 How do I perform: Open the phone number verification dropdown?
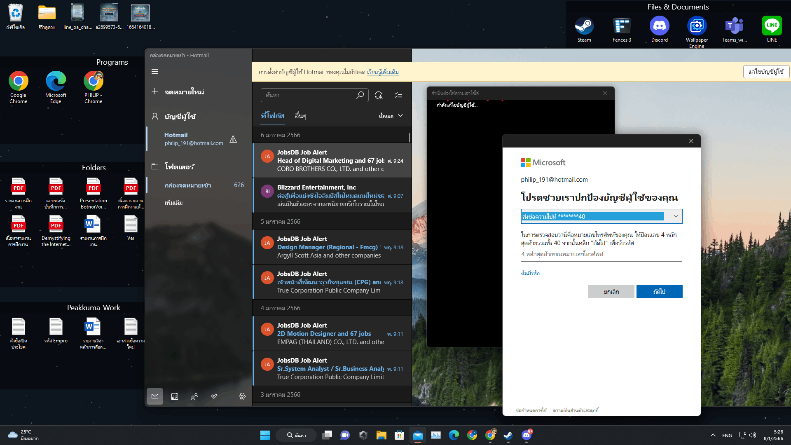tap(601, 216)
